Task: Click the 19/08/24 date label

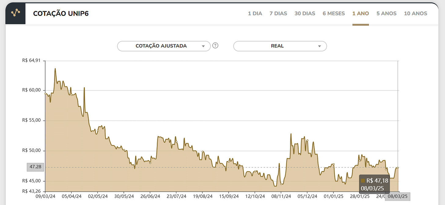Action: tap(203, 196)
